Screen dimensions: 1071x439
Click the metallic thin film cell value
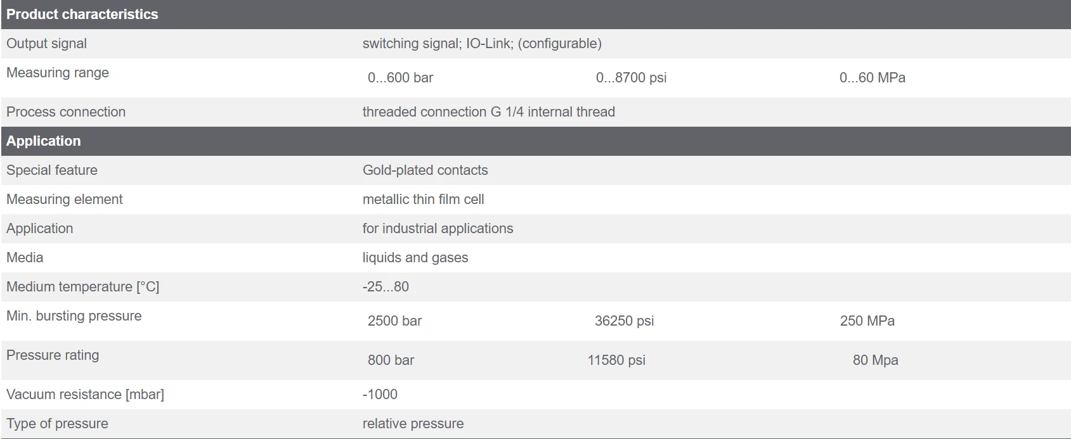pyautogui.click(x=423, y=200)
